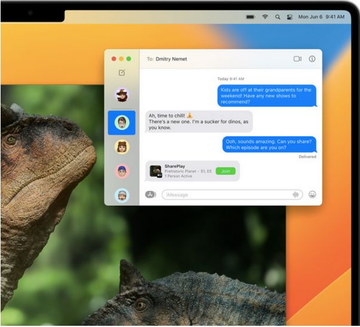Compose a new message
Screen dimensions: 360x327
[122, 73]
